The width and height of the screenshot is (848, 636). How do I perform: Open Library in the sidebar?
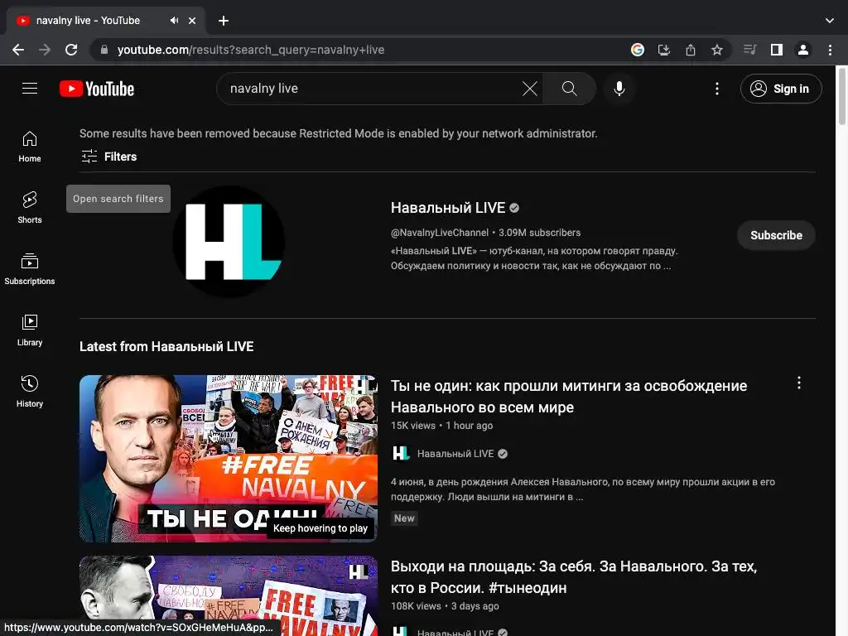30,330
